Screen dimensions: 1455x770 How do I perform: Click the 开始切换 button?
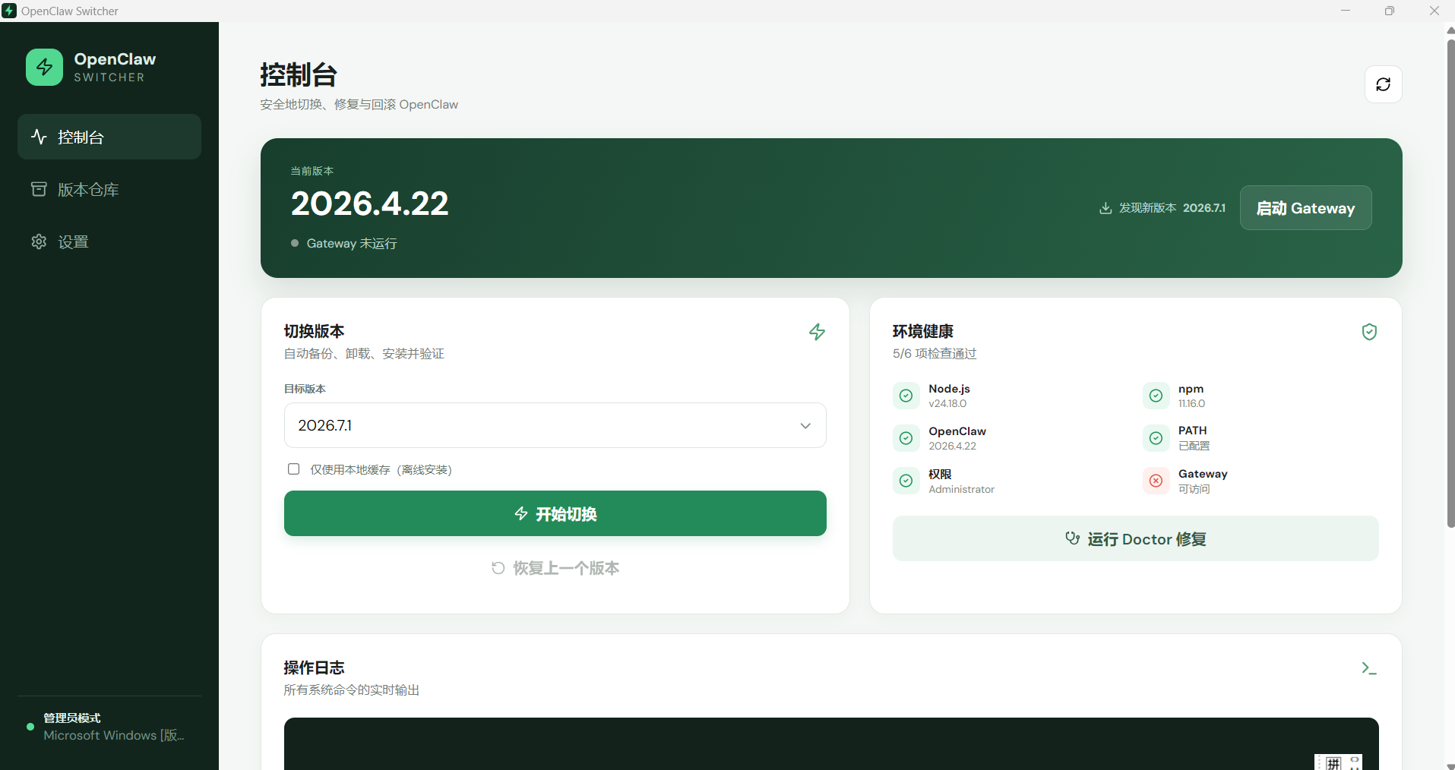pyautogui.click(x=555, y=513)
